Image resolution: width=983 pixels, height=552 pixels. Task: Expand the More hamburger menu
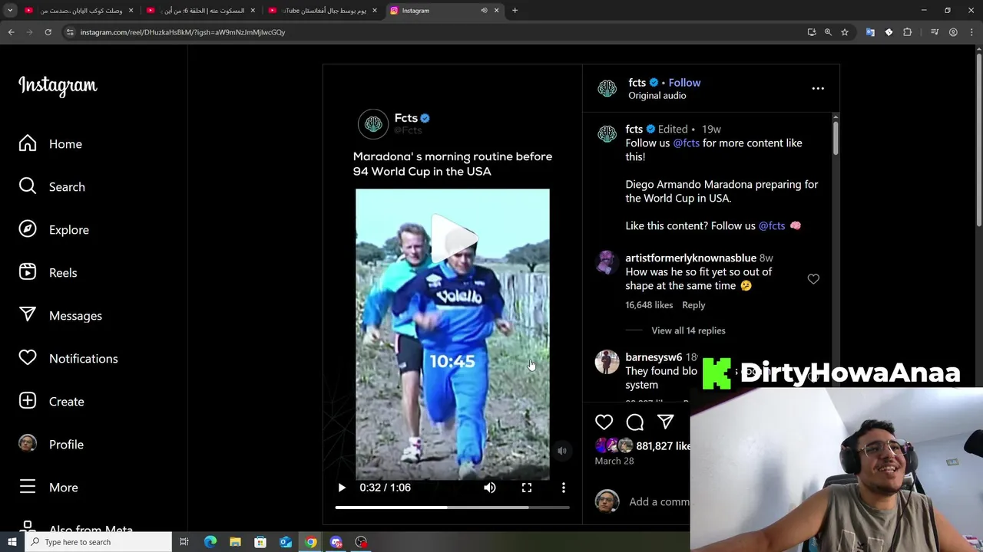pos(48,488)
